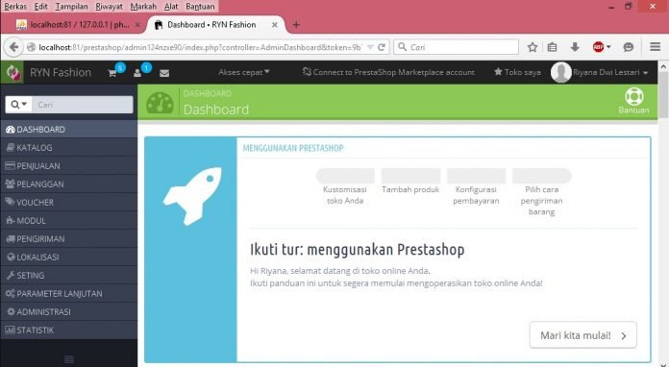
Task: Switch to the localhost phpMyAdmin tab
Action: pos(78,25)
